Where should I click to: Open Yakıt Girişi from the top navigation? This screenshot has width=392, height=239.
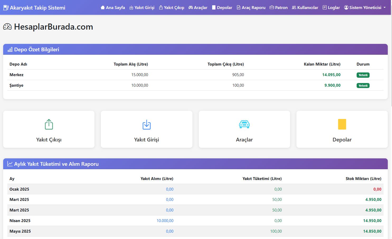(142, 8)
